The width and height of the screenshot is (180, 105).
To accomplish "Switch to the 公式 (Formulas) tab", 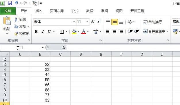I will (x=75, y=11).
